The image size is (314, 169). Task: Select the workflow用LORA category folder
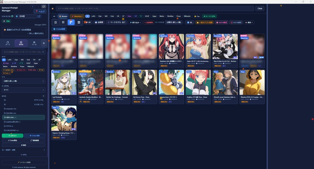24,122
